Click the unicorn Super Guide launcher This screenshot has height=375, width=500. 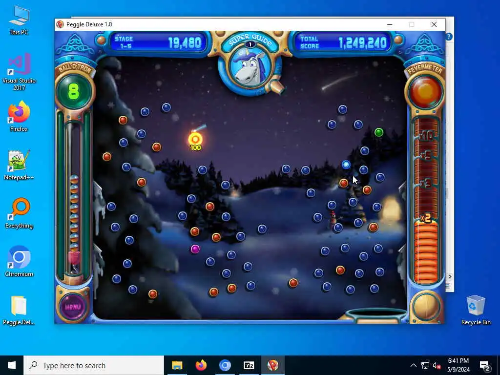(250, 68)
